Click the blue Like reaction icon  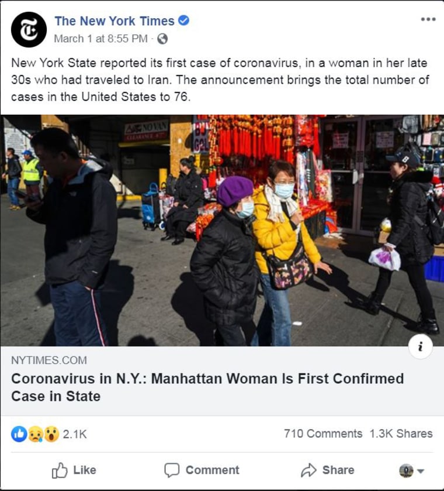(x=19, y=434)
